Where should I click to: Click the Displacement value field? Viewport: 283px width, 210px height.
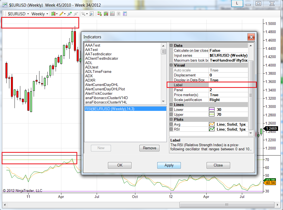pos(228,75)
